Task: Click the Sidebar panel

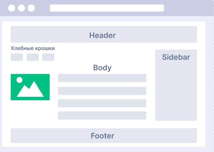Action: pos(176,85)
